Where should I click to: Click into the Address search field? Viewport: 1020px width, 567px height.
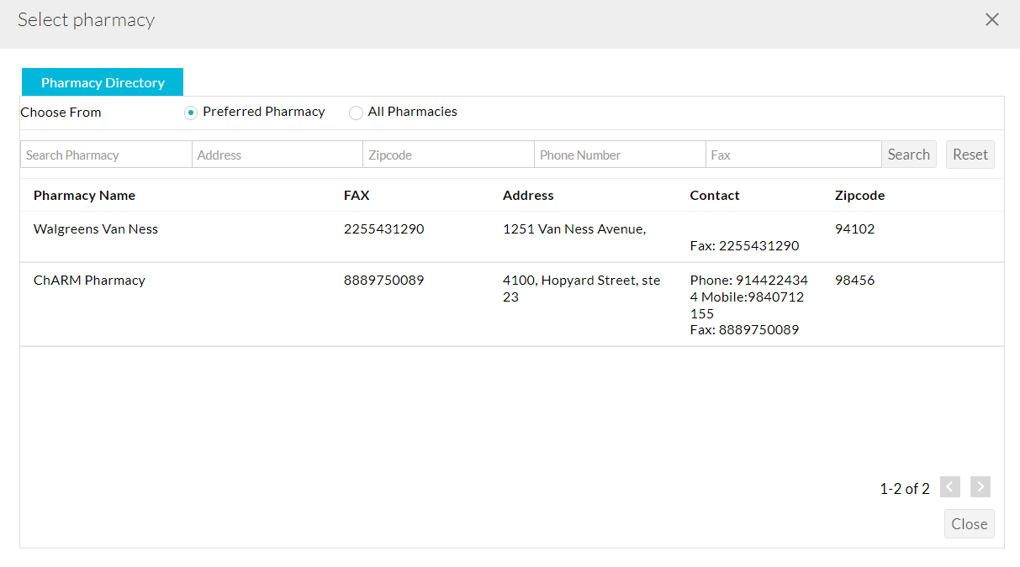277,155
